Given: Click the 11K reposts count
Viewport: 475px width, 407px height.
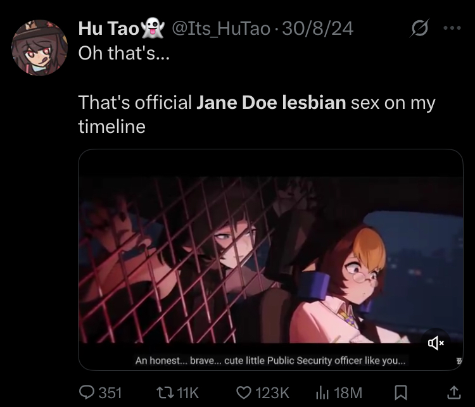Looking at the screenshot, I should pyautogui.click(x=188, y=393).
